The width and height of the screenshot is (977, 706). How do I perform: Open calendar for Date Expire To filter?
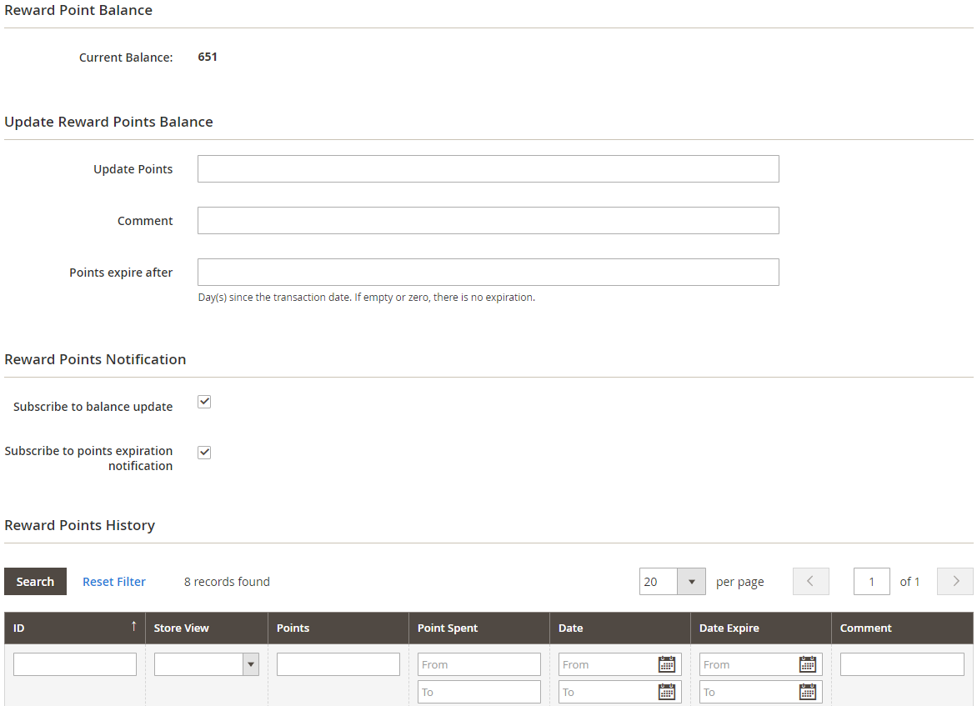808,692
